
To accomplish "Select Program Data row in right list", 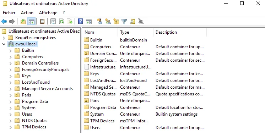I will pyautogui.click(x=145, y=107).
